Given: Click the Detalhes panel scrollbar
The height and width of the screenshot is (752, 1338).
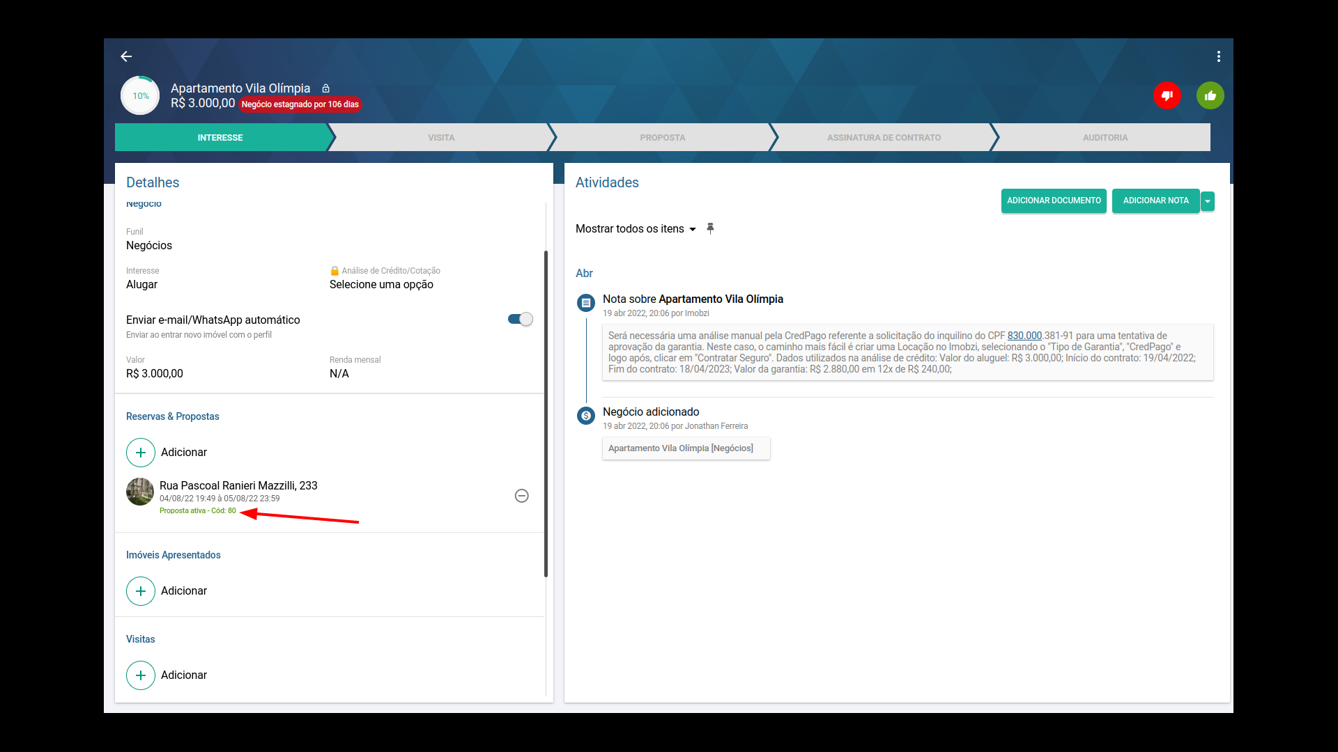Looking at the screenshot, I should [546, 414].
